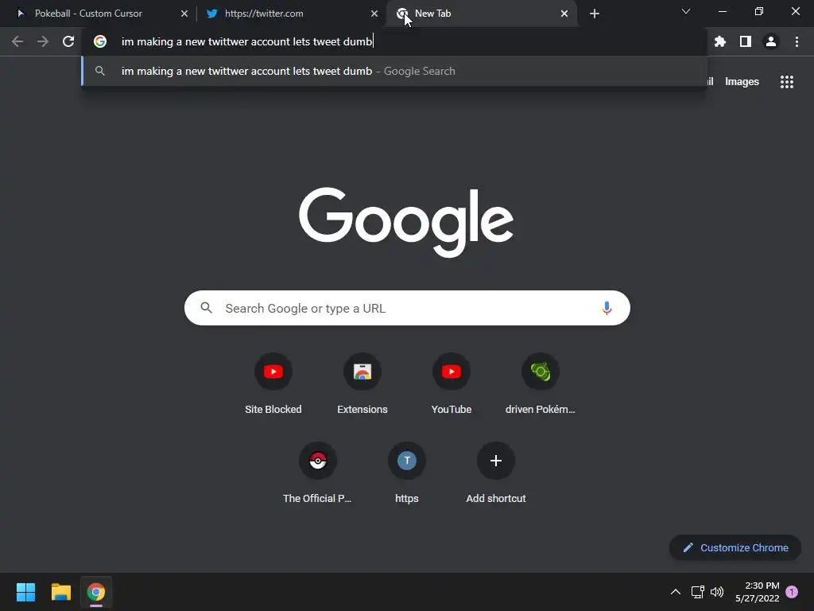The width and height of the screenshot is (814, 611).
Task: Click the Google logo
Action: [x=406, y=222]
